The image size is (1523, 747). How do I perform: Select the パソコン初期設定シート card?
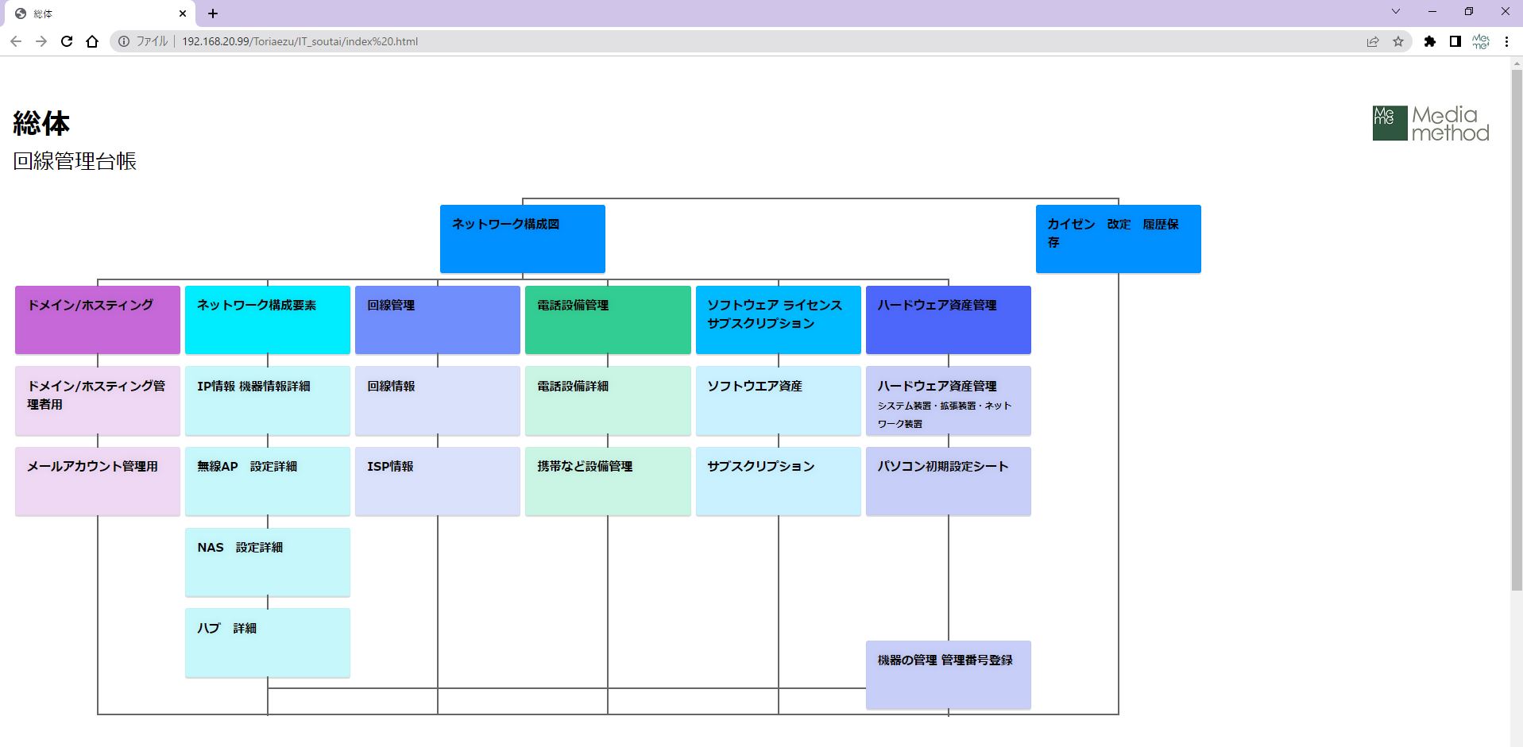pos(948,481)
